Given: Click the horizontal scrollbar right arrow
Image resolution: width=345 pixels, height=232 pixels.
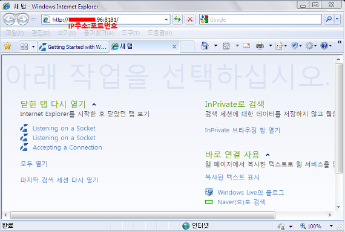Looking at the screenshot, I should tap(330, 215).
